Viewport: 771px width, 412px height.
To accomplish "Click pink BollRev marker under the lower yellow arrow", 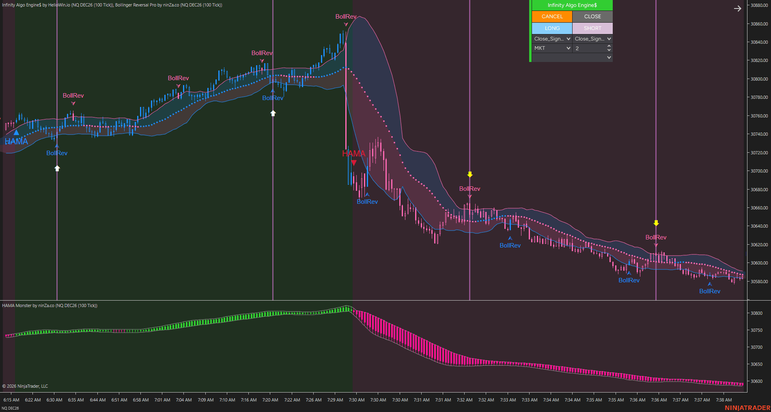I will pos(656,237).
